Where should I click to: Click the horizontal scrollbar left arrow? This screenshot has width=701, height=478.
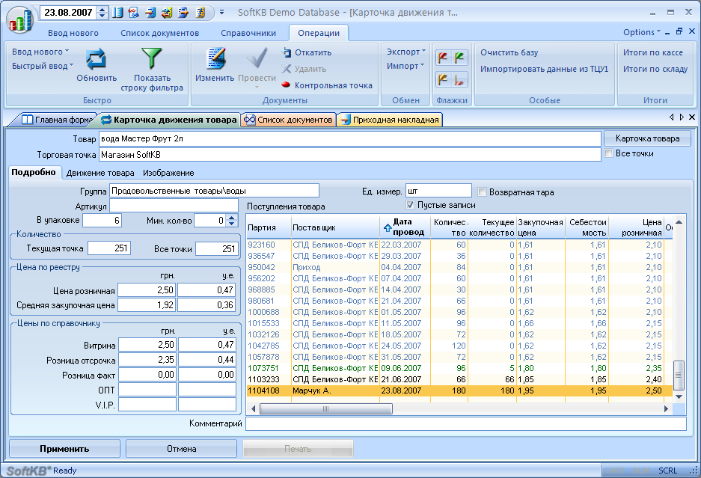(253, 408)
